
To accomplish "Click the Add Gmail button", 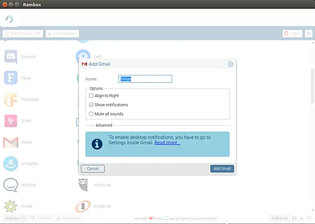I will click(222, 169).
